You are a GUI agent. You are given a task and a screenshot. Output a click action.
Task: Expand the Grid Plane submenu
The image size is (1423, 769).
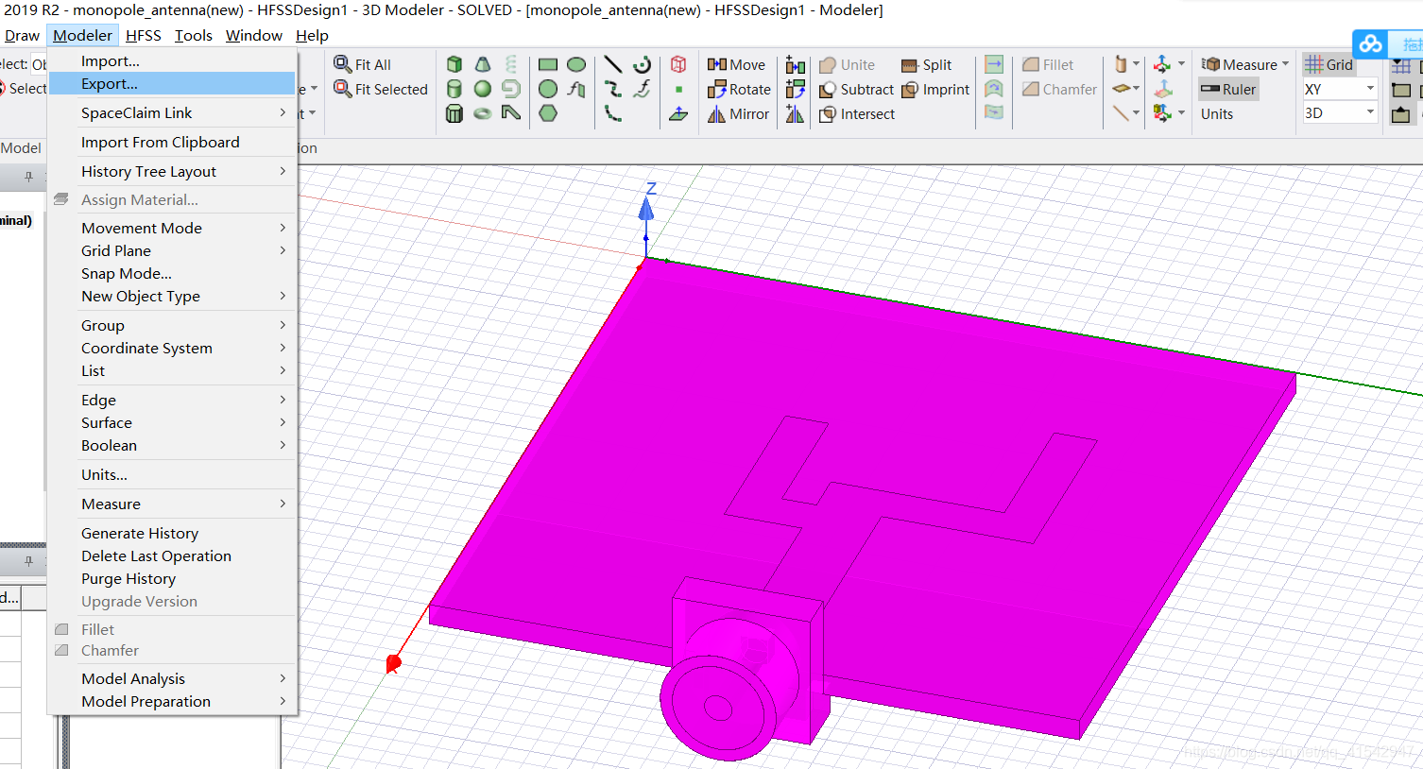(172, 250)
